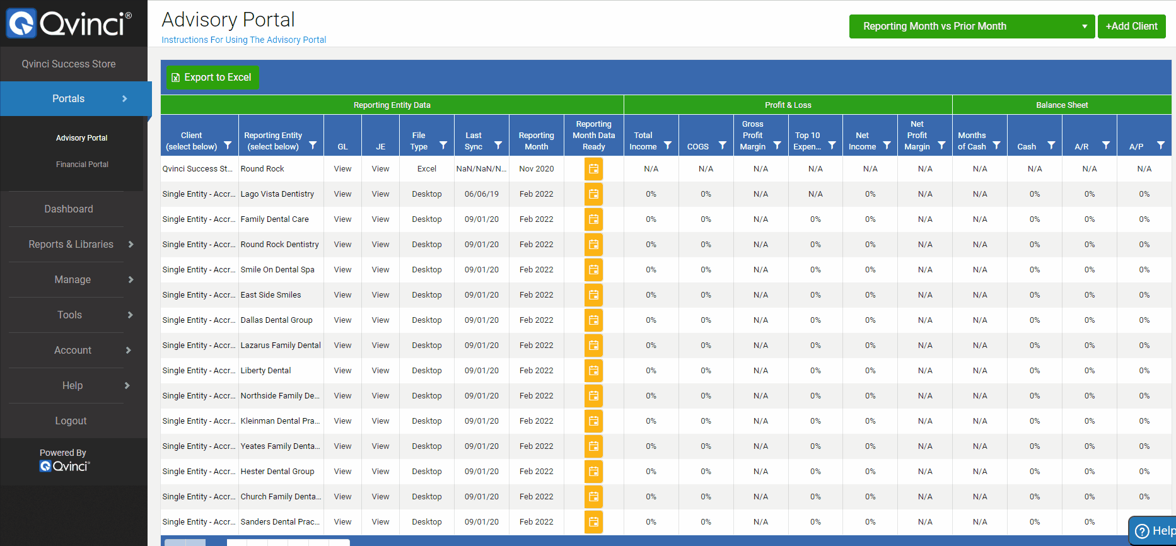Image resolution: width=1176 pixels, height=546 pixels.
Task: Click Logout in the sidebar
Action: tap(71, 421)
